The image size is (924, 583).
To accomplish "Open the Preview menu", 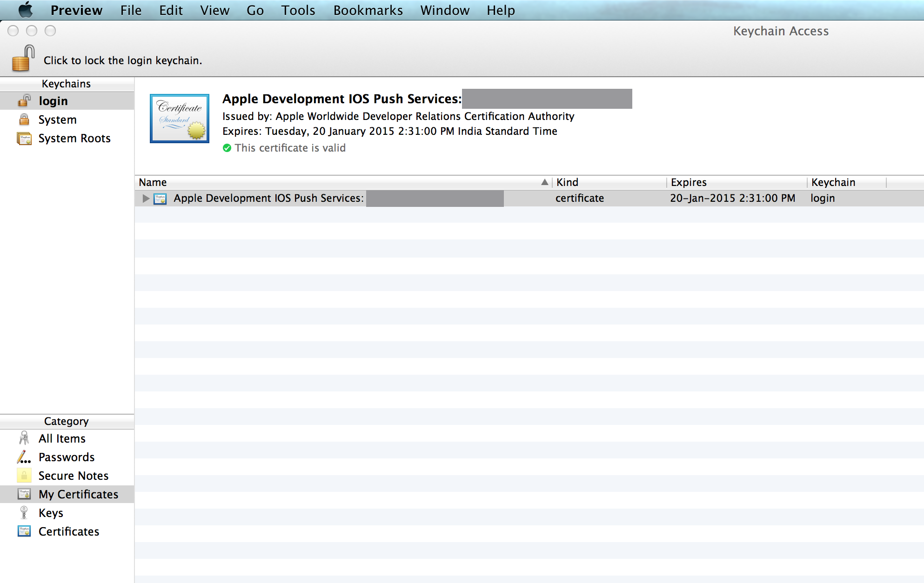I will coord(76,10).
